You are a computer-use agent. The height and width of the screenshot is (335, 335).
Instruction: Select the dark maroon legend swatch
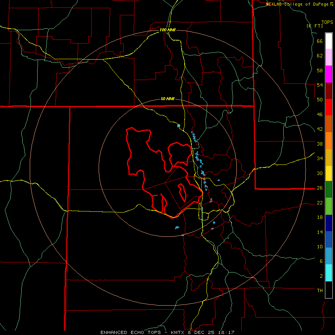(x=329, y=91)
